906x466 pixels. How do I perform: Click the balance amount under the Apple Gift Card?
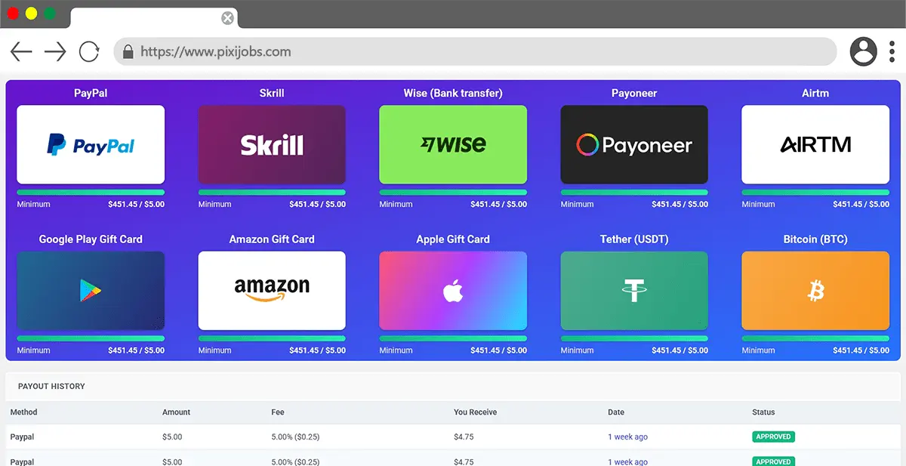[498, 350]
